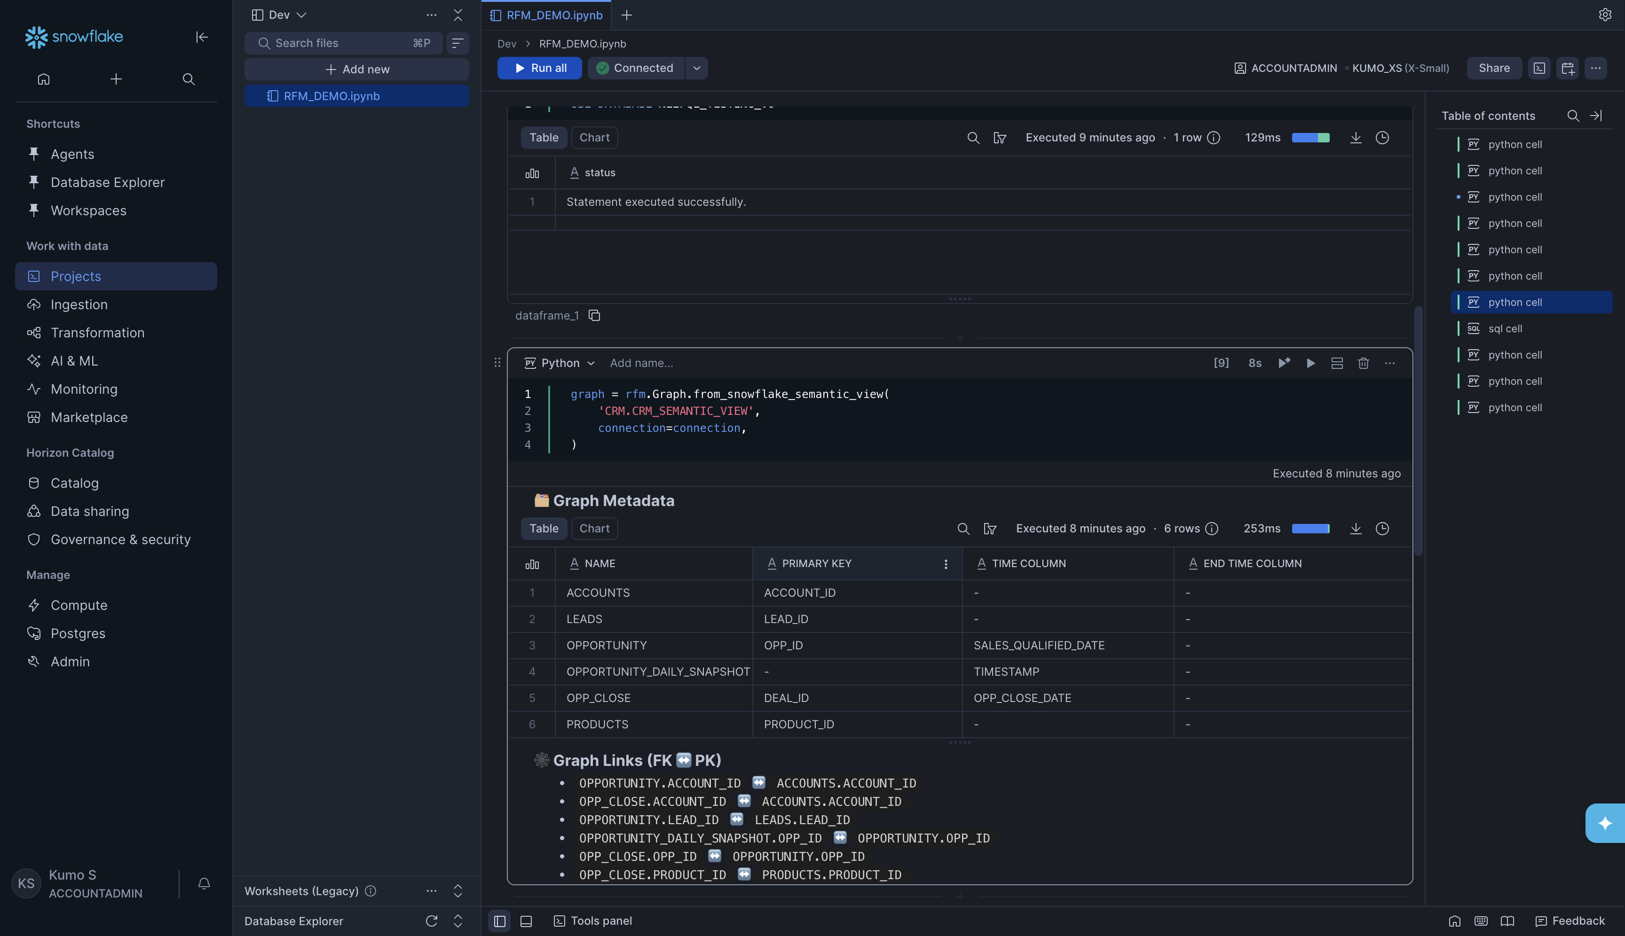Open Database Explorer in Shortcuts
The height and width of the screenshot is (936, 1625).
click(x=107, y=183)
